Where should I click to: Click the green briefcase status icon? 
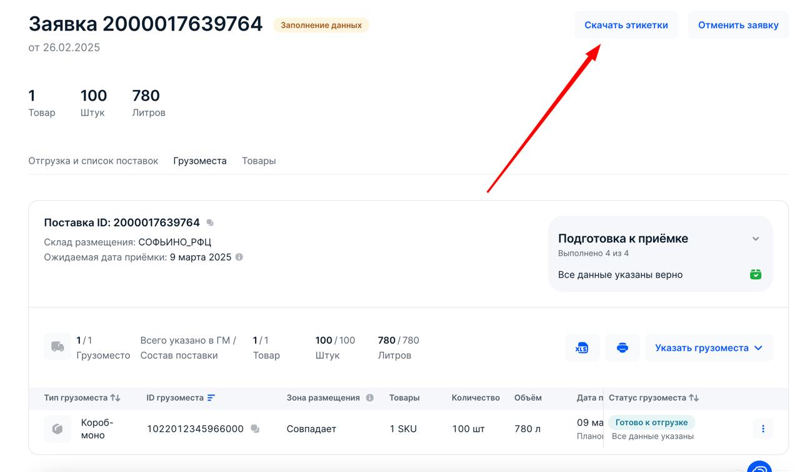point(755,274)
